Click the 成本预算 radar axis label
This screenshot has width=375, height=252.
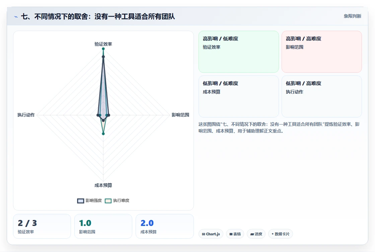click(103, 185)
